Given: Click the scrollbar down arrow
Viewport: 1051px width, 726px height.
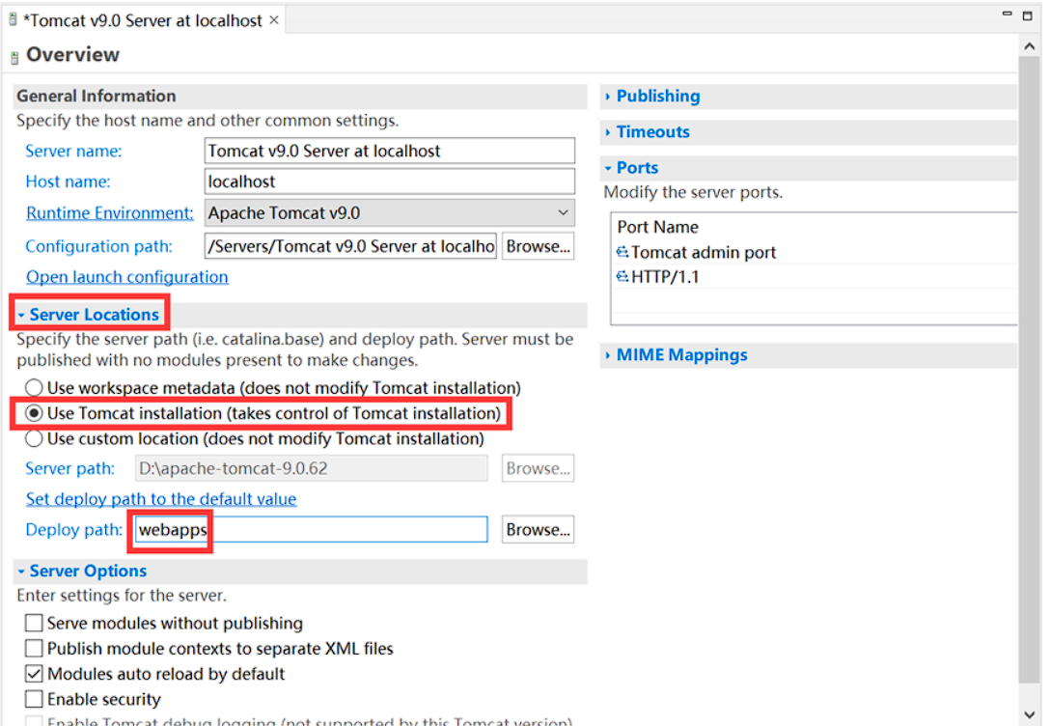Looking at the screenshot, I should coord(1029,714).
